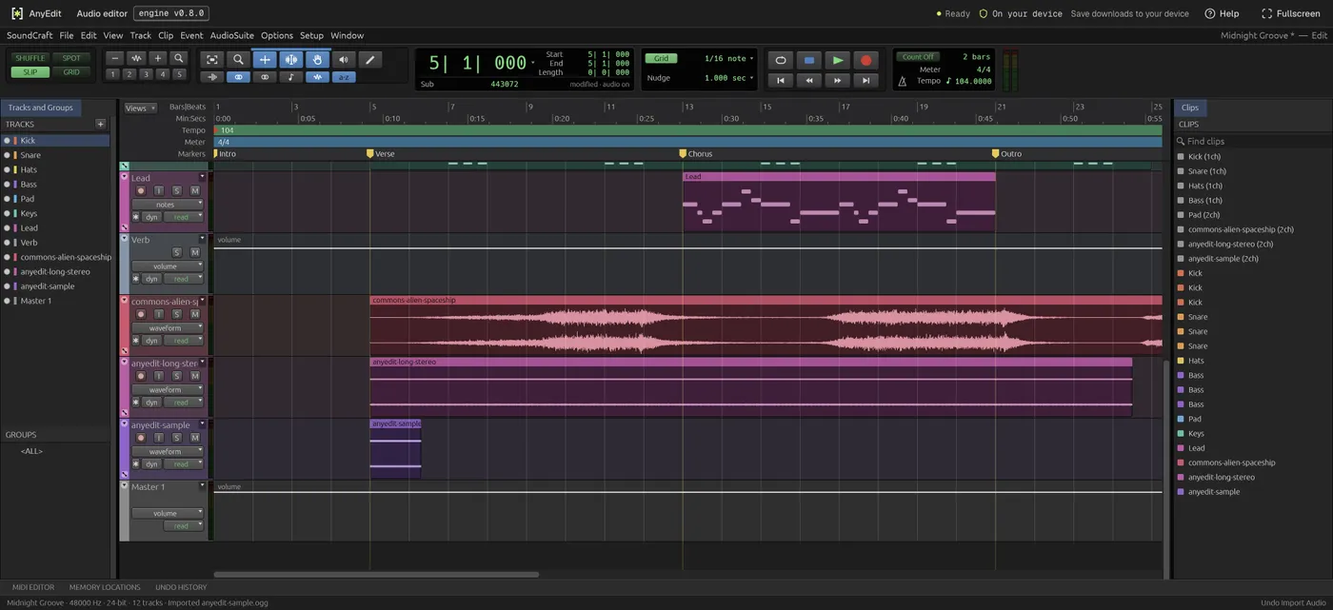Viewport: 1333px width, 610px height.
Task: Enable Spot edit mode
Action: click(x=71, y=58)
